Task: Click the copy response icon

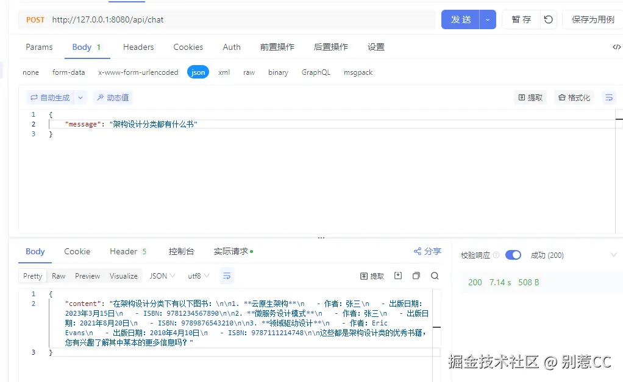Action: click(416, 276)
